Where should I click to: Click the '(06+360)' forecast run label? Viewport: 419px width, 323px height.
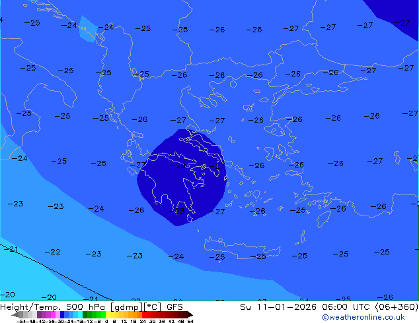pyautogui.click(x=397, y=307)
